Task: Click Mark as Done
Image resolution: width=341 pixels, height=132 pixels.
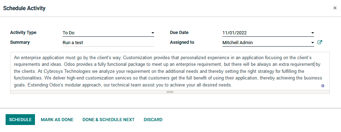Action: click(57, 120)
